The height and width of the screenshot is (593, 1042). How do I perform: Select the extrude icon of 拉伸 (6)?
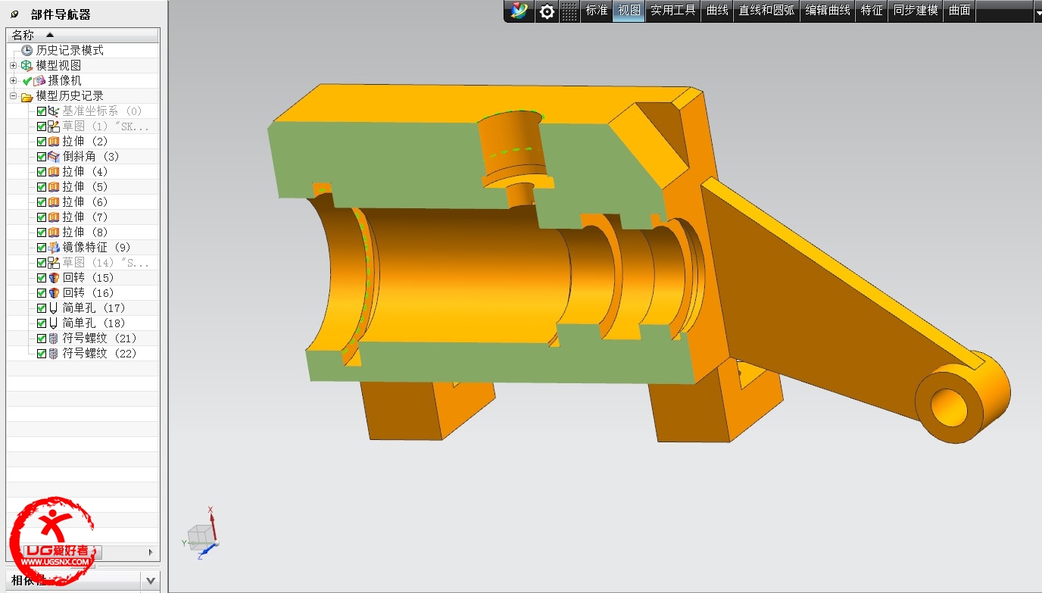coord(54,201)
